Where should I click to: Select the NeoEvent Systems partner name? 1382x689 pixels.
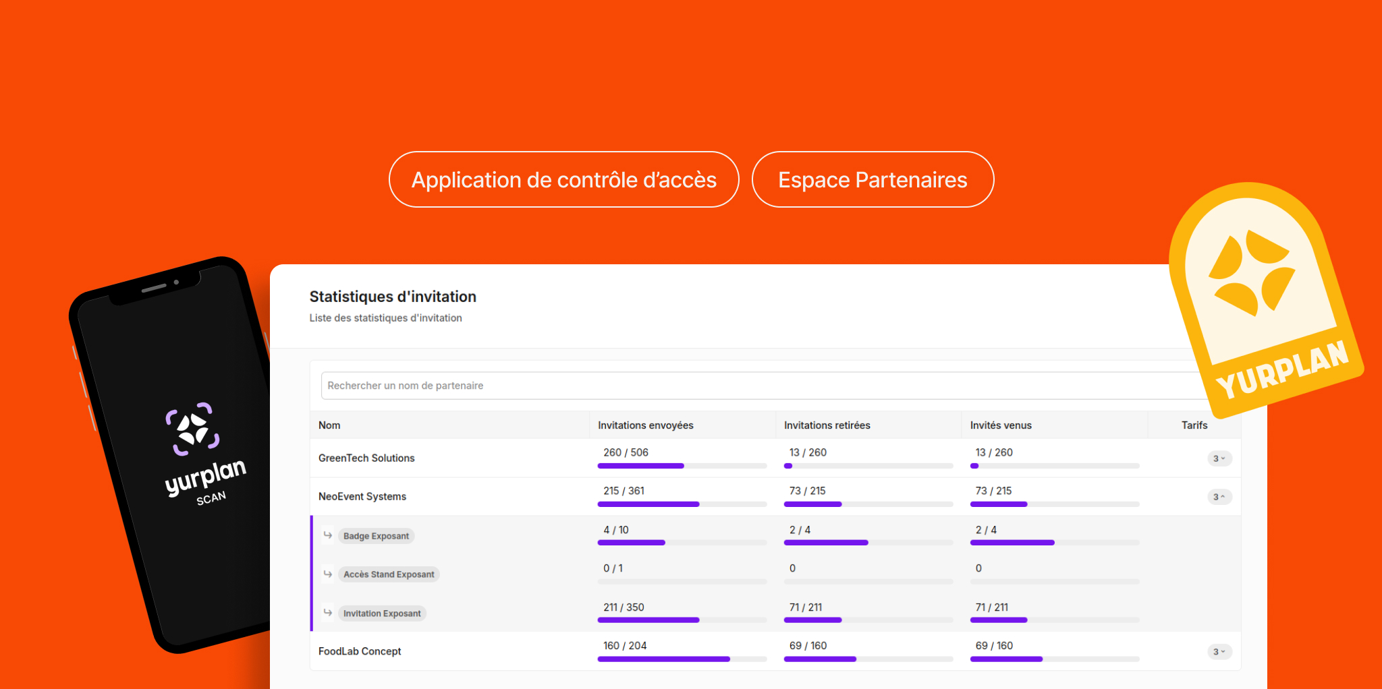coord(362,497)
